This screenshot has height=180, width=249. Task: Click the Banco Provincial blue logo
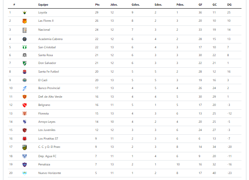click(x=24, y=88)
